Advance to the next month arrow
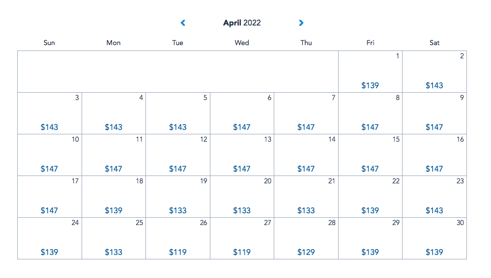Screen dimensions: 491x278 [301, 23]
